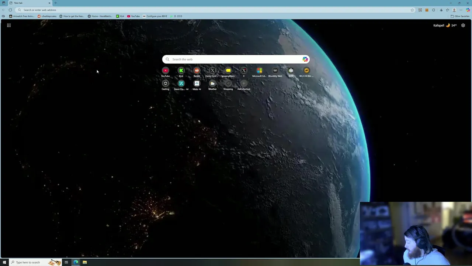Open the Meta ad shortcut

(197, 85)
